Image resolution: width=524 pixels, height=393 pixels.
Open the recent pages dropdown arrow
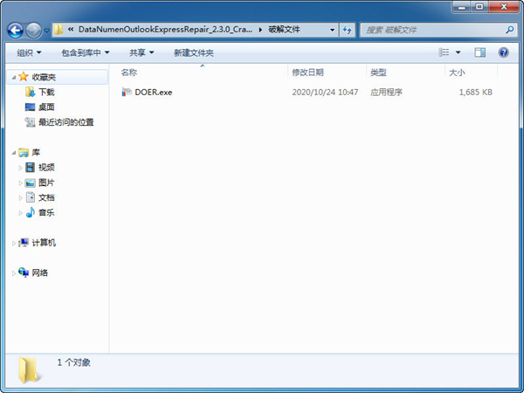tap(47, 31)
